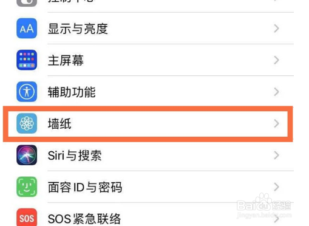This screenshot has width=309, height=226.
Task: Tap the Home Screen grid icon
Action: coord(27,60)
